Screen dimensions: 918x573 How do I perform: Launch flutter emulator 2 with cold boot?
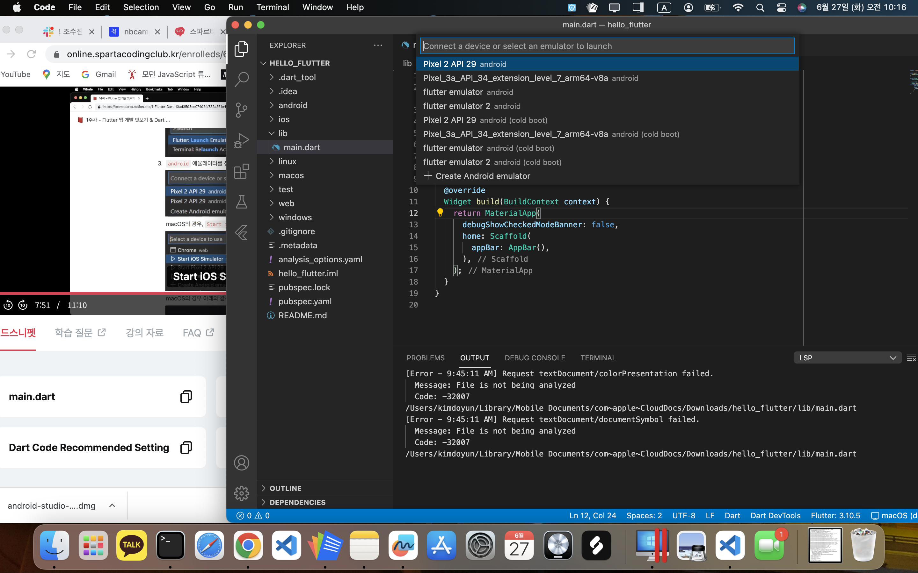coord(607,162)
